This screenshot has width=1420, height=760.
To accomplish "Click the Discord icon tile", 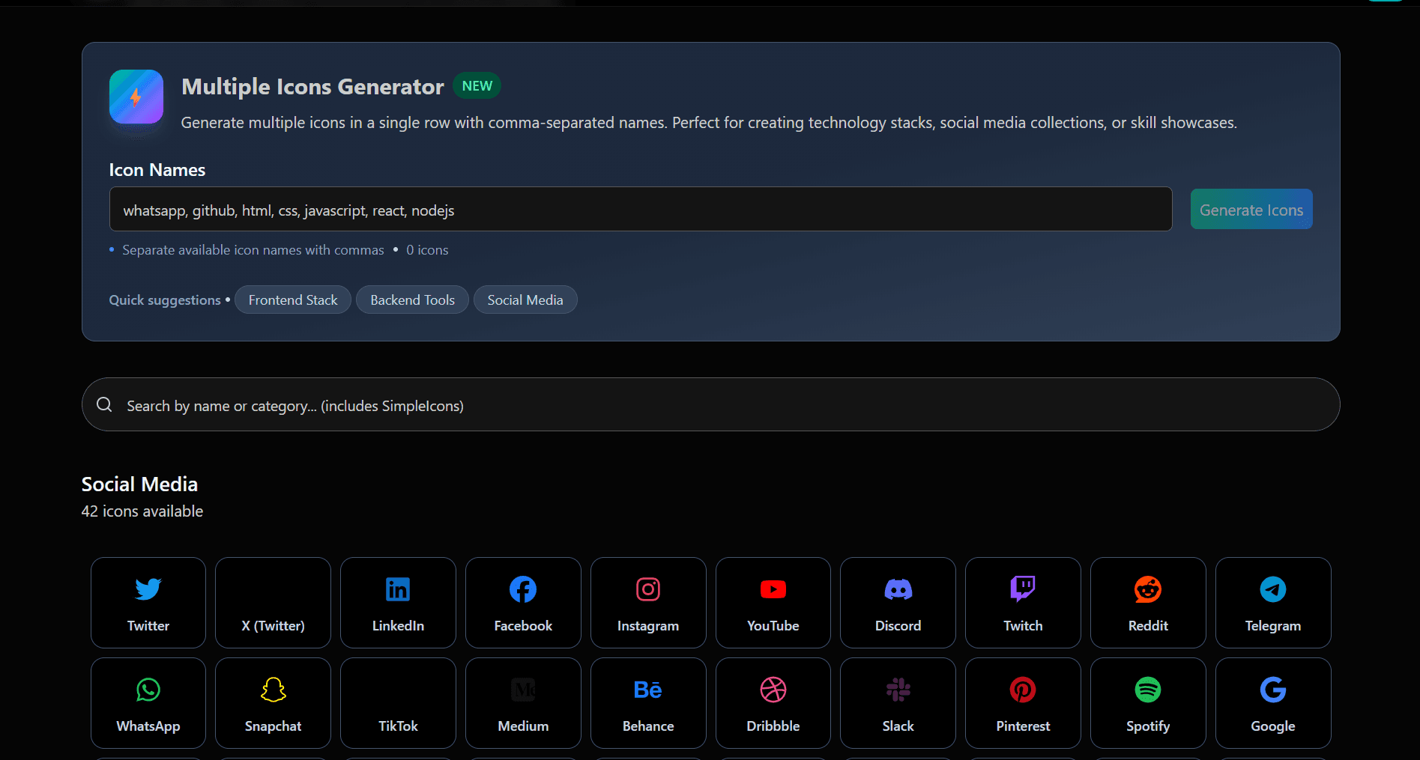I will click(898, 603).
